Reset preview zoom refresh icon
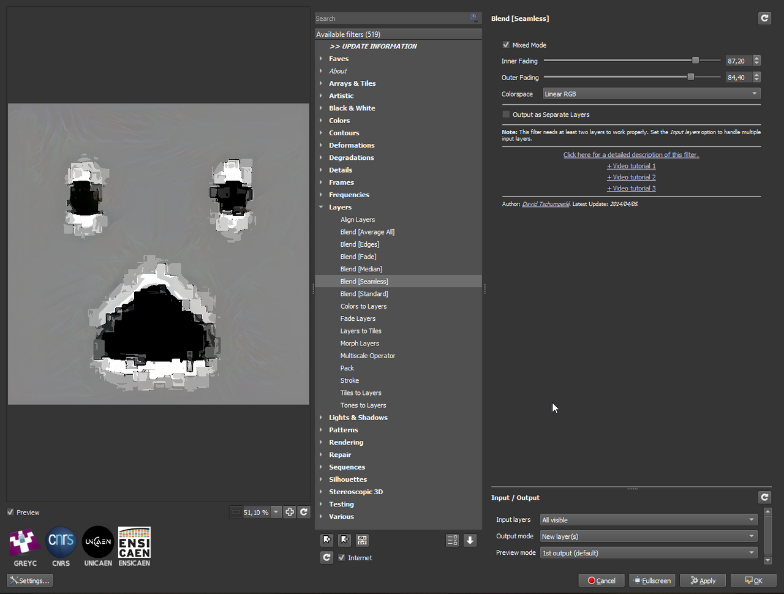The height and width of the screenshot is (594, 784). click(x=304, y=512)
